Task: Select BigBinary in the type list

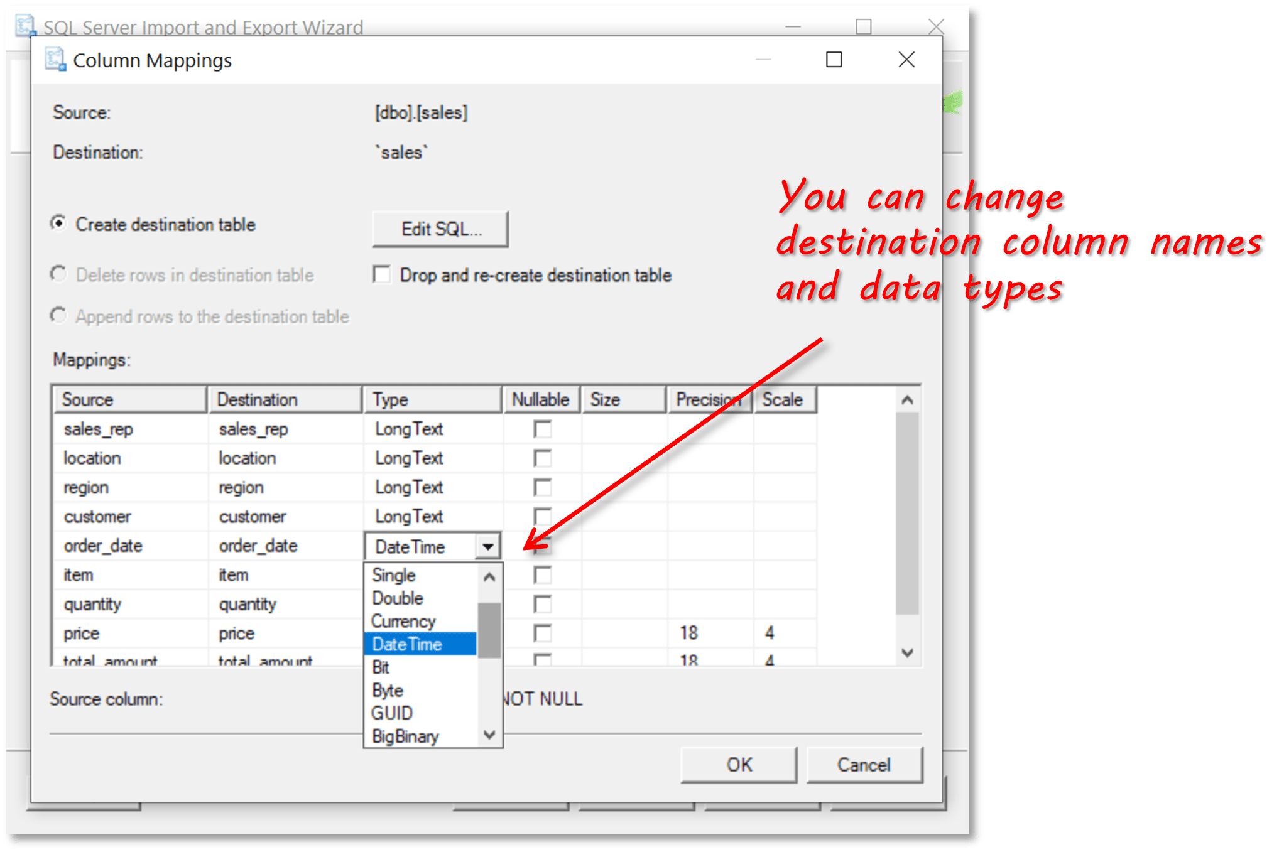Action: [x=405, y=736]
